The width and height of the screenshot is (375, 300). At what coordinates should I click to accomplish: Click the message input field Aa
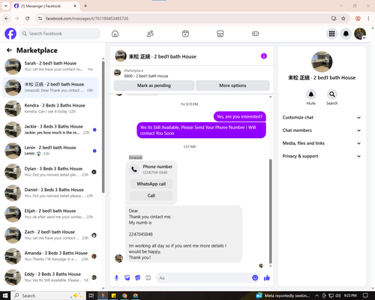204,277
